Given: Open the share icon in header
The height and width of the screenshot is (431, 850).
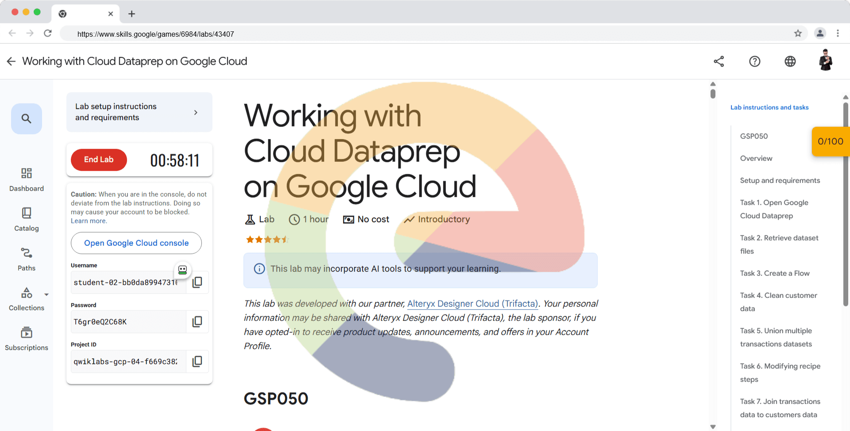Looking at the screenshot, I should [x=719, y=61].
